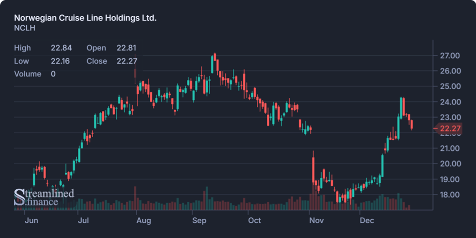This screenshot has width=476, height=238.
Task: Select the NCLH ticker symbol
Action: (x=25, y=28)
